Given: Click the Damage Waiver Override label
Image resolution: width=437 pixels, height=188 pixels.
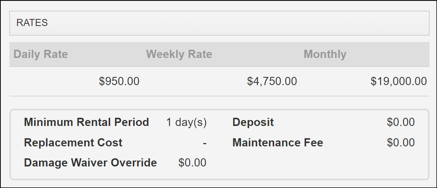Looking at the screenshot, I should click(x=90, y=163).
